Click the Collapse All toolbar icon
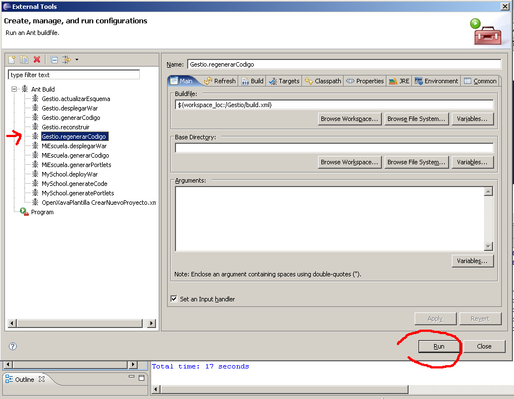The width and height of the screenshot is (514, 399). pyautogui.click(x=54, y=60)
